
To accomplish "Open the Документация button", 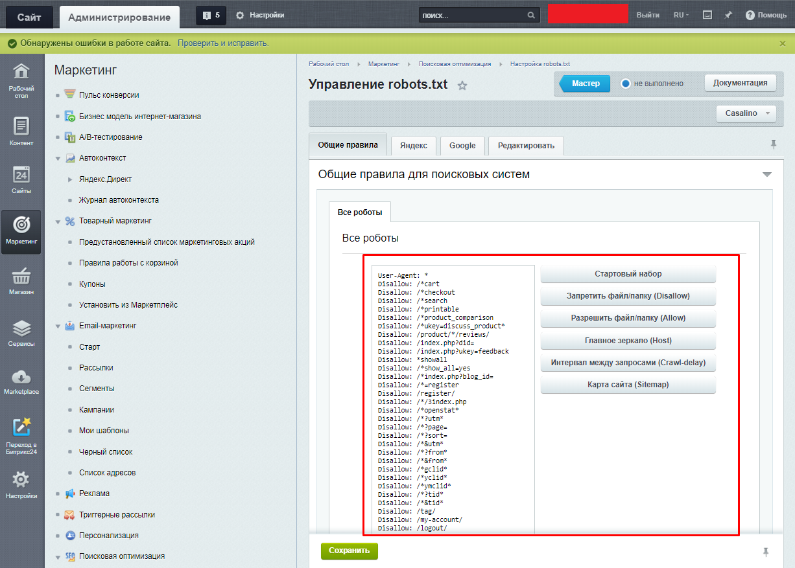I will click(740, 83).
